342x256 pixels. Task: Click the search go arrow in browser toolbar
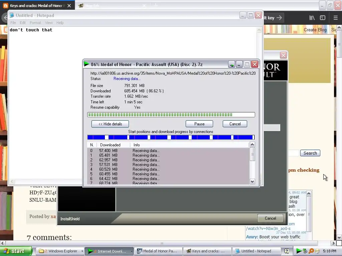(x=279, y=18)
